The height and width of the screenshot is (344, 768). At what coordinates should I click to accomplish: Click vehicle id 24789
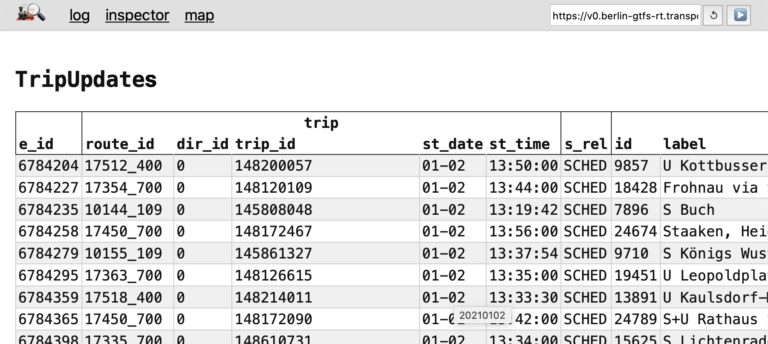click(636, 319)
